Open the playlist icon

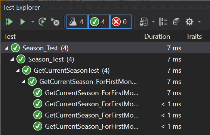[143, 22]
